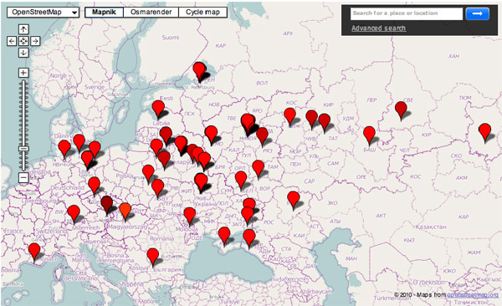Image resolution: width=502 pixels, height=306 pixels.
Task: Switch to the Mapnik tab
Action: point(104,13)
